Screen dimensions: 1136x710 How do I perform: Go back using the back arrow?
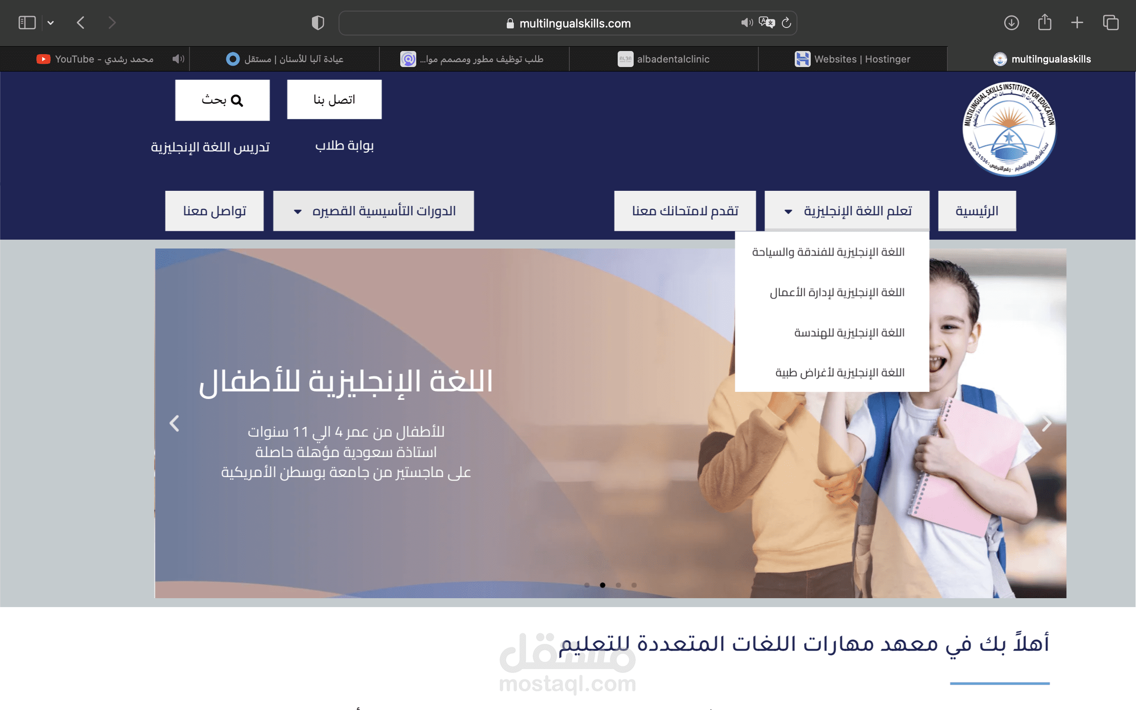[x=81, y=23]
